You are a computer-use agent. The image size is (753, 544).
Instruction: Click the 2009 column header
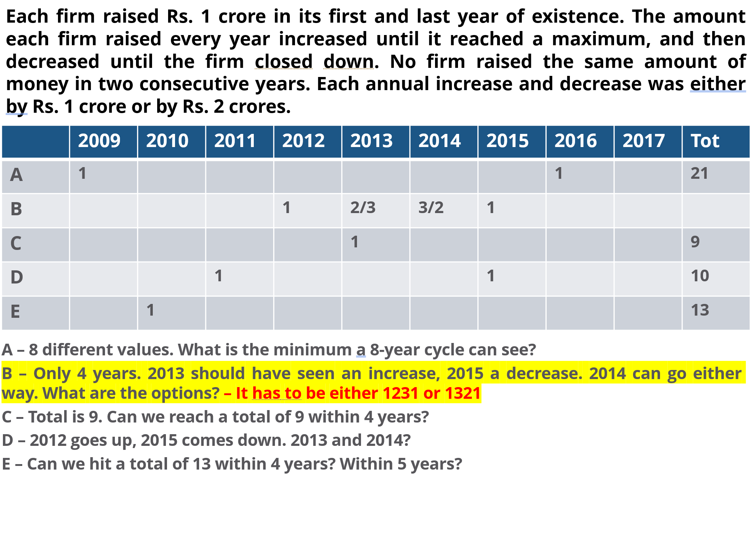coord(104,142)
